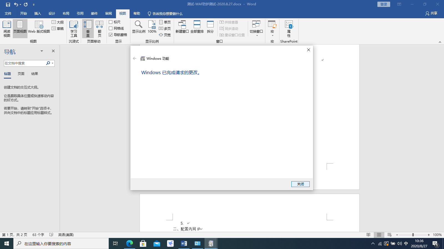Split the document window
The height and width of the screenshot is (249, 444).
(210, 27)
